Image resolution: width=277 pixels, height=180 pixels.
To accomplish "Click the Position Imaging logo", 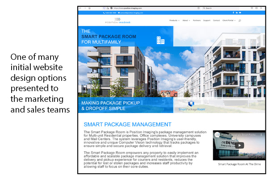I will click(x=118, y=21).
